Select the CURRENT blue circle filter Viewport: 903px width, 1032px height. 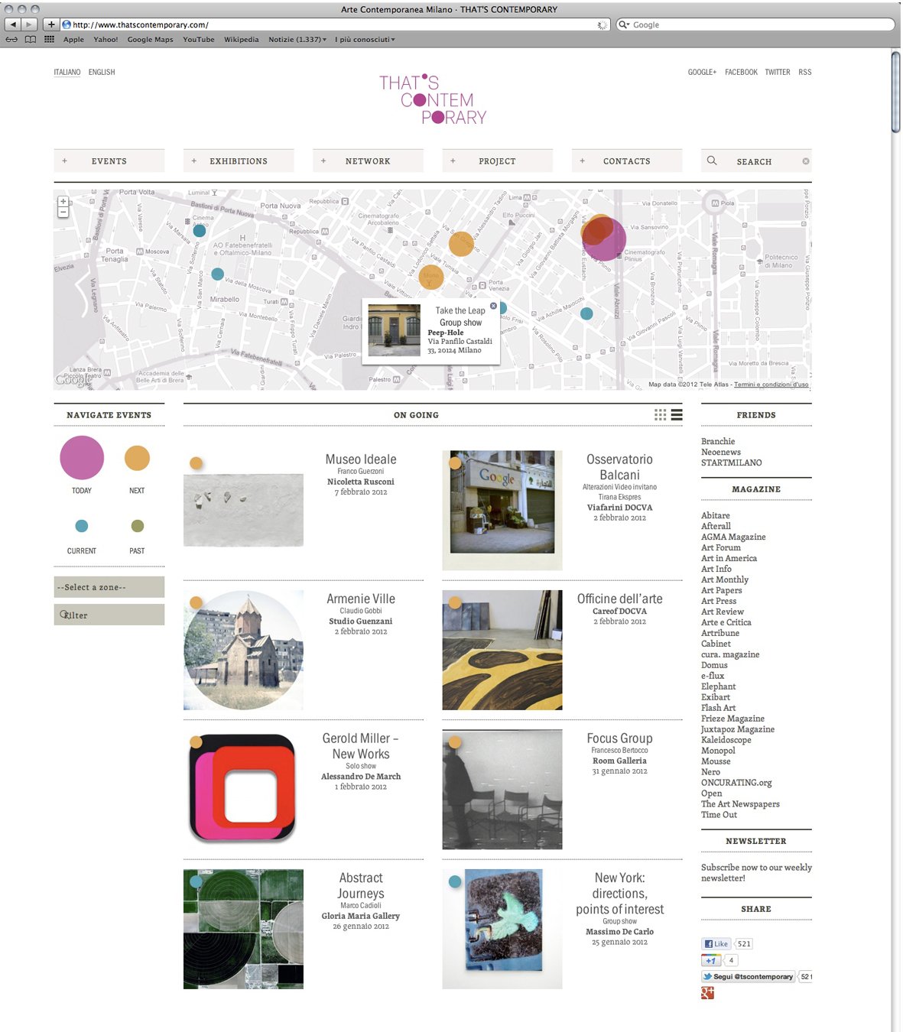[82, 526]
